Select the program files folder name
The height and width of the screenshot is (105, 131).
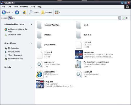[50, 45]
